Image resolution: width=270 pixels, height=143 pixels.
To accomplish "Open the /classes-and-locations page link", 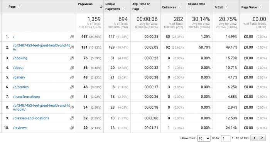I will coord(31,118).
